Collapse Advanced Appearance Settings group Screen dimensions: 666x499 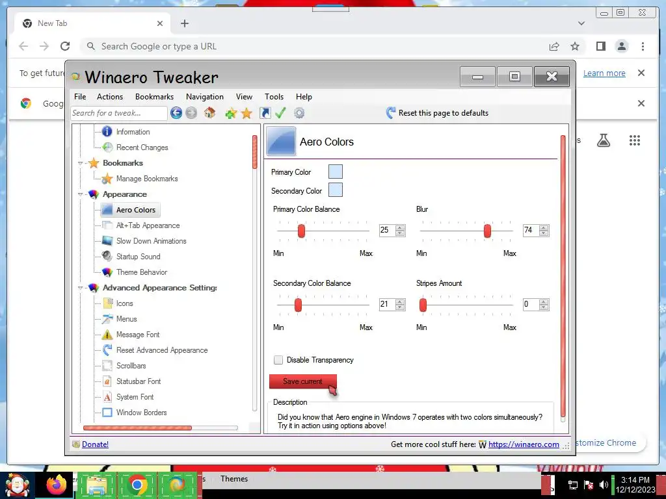80,288
